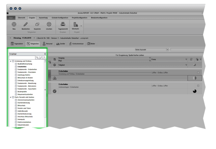
Task: Click the expand-all arrow icon in Vorgänge
Action: tap(41, 57)
